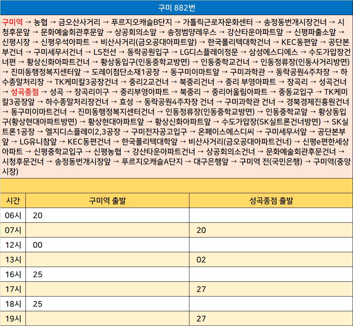This screenshot has width=353, height=326.
Task: Click the 경북경제진흥원건너 stop name
Action: coord(318,102)
